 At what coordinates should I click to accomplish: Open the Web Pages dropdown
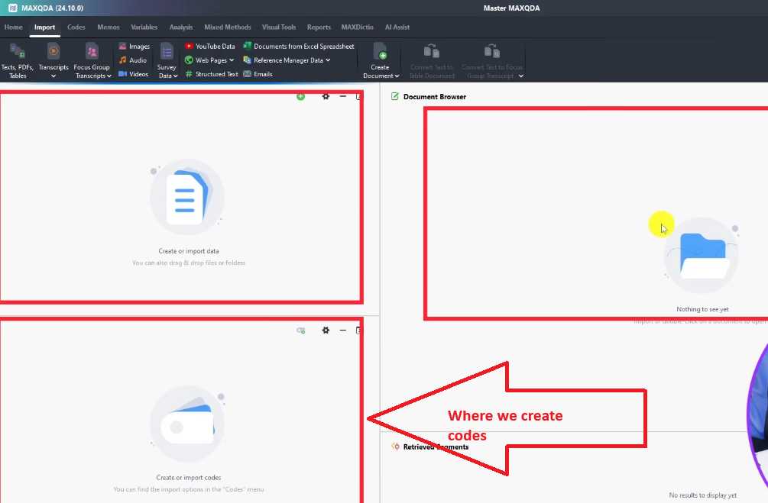pyautogui.click(x=232, y=60)
